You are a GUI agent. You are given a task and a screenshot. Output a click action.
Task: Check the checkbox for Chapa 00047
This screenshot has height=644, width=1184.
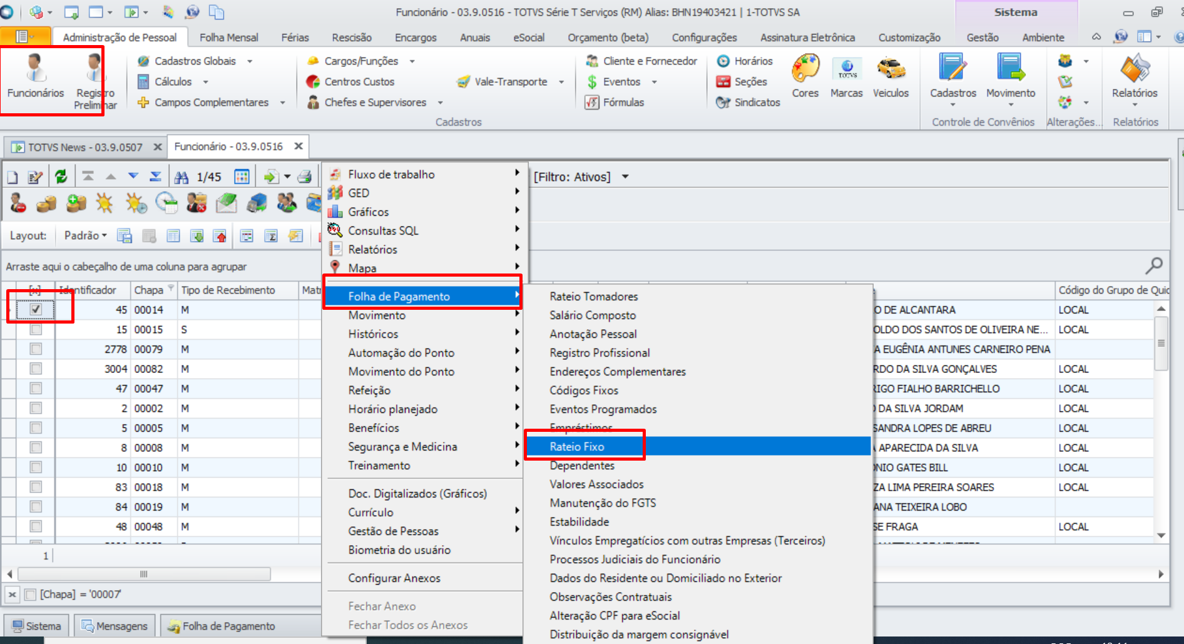click(36, 388)
